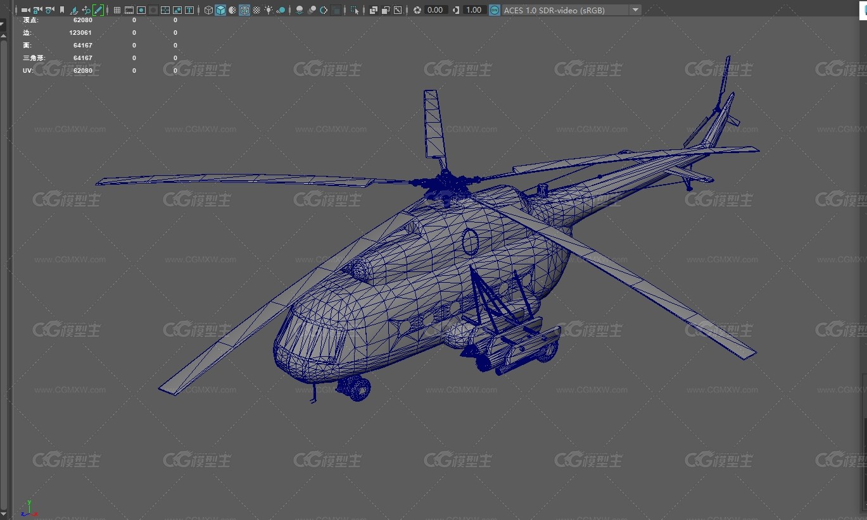867x520 pixels.
Task: Click the Image Plane icon
Action: (x=74, y=10)
